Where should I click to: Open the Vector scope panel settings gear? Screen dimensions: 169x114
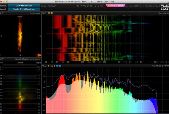pyautogui.click(x=1, y=13)
